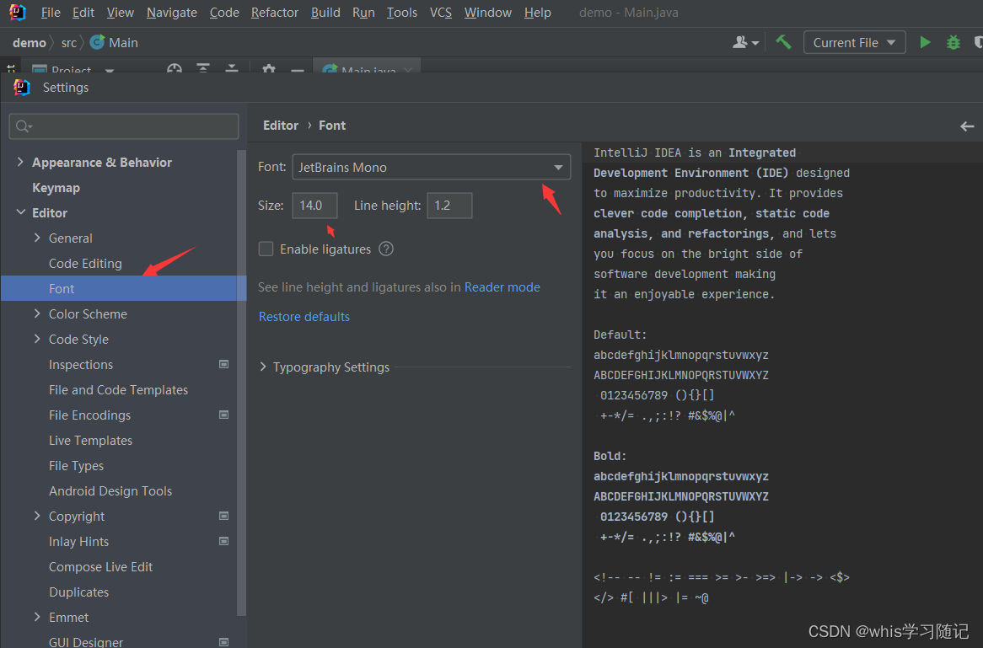Focus the settings search box

click(124, 126)
